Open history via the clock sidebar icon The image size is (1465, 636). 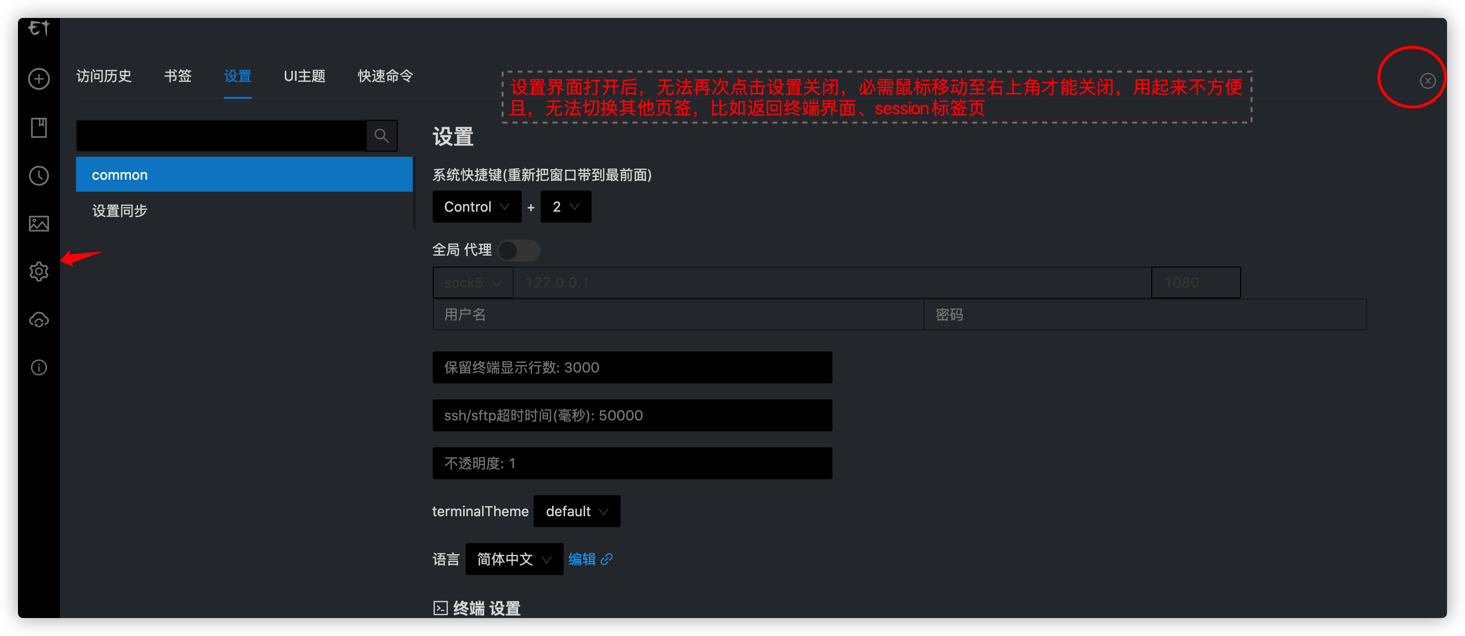38,176
